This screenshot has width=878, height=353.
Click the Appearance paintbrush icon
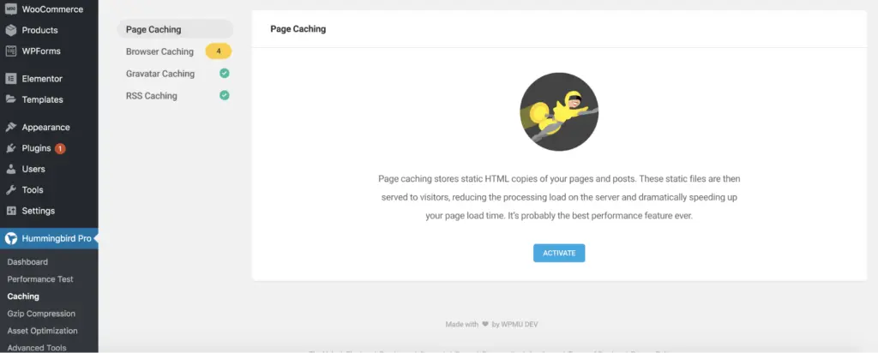10,127
